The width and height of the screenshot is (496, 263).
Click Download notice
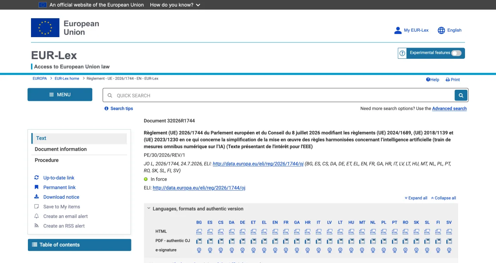[61, 197]
